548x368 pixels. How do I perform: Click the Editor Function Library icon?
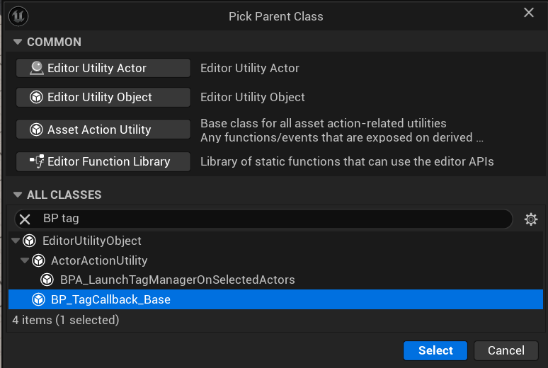coord(36,162)
